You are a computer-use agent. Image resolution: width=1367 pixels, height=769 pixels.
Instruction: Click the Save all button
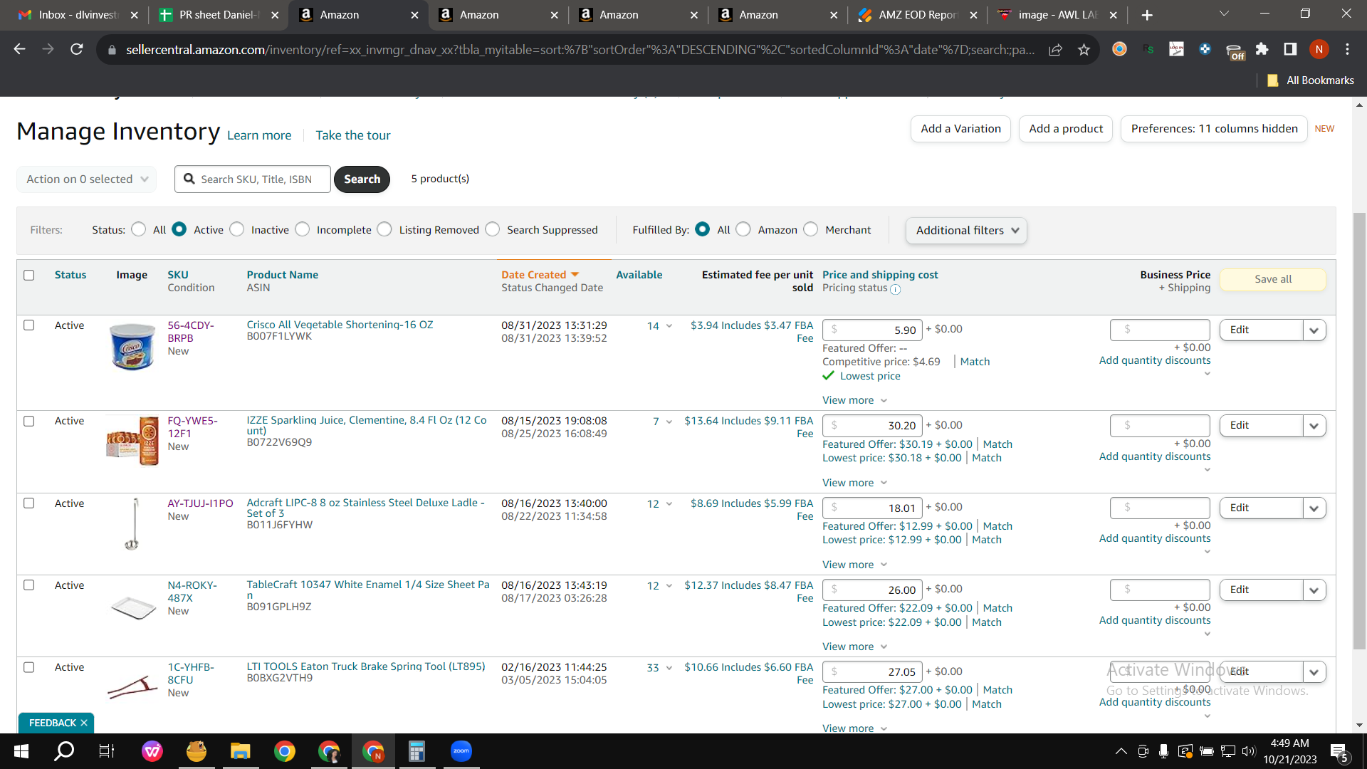[1273, 279]
